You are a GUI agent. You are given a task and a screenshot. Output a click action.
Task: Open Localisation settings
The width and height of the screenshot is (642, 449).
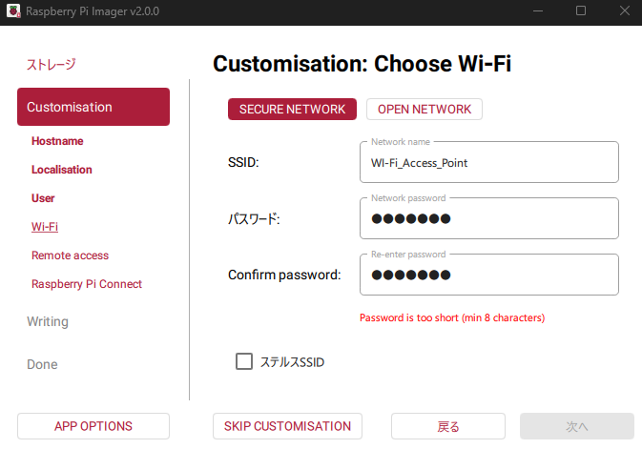[x=62, y=170]
